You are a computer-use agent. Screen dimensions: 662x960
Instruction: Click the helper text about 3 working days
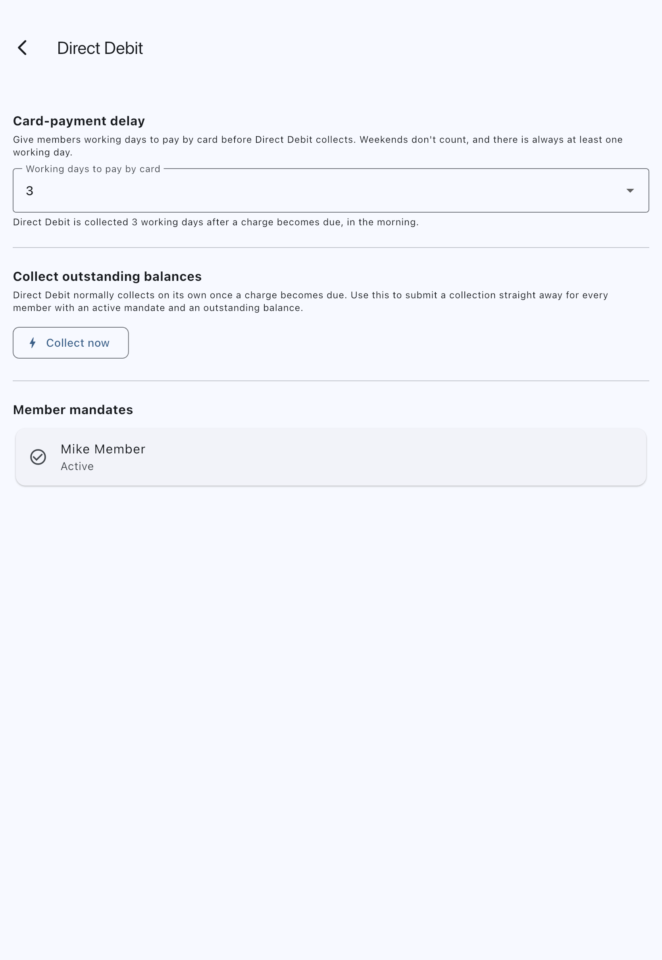(216, 222)
